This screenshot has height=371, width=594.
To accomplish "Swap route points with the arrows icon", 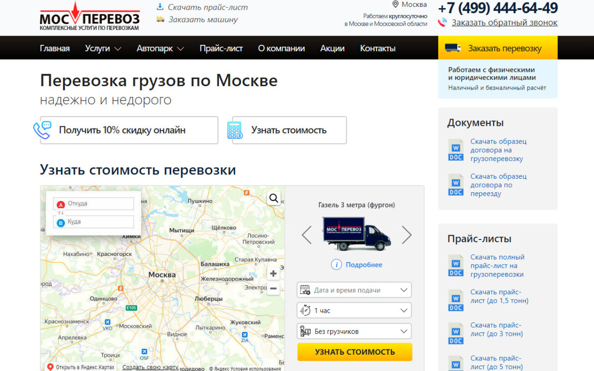I will pyautogui.click(x=61, y=213).
